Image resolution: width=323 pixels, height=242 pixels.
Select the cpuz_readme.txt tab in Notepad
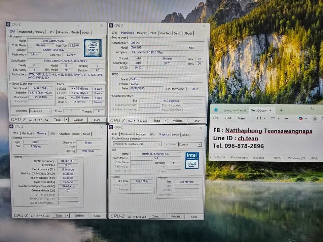pyautogui.click(x=235, y=110)
